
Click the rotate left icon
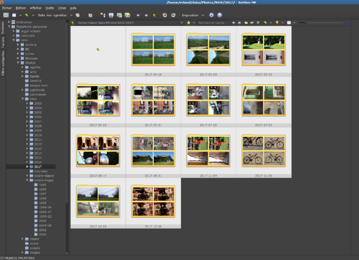point(165,15)
